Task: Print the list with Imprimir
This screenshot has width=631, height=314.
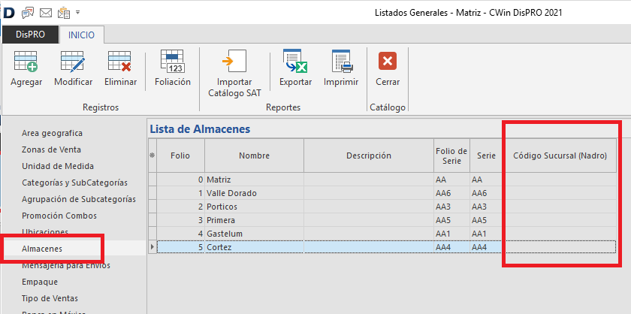Action: 340,61
